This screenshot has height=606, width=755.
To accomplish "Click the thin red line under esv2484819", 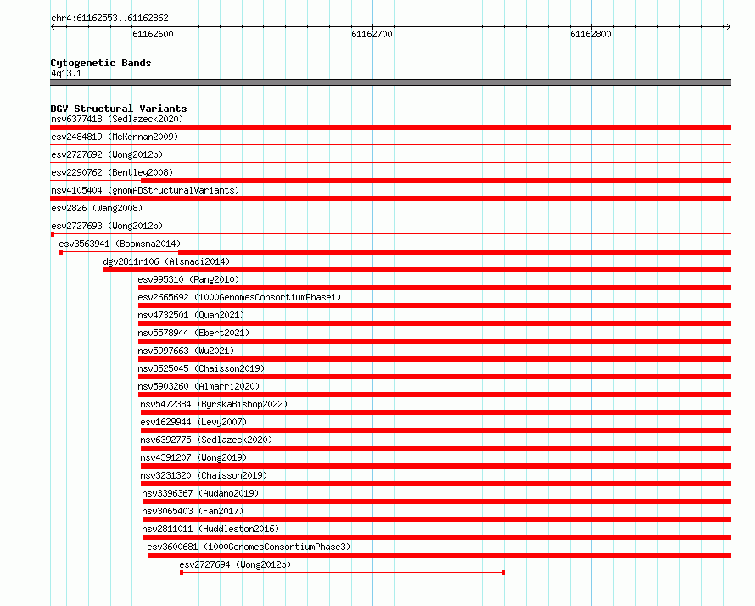I will click(x=390, y=145).
